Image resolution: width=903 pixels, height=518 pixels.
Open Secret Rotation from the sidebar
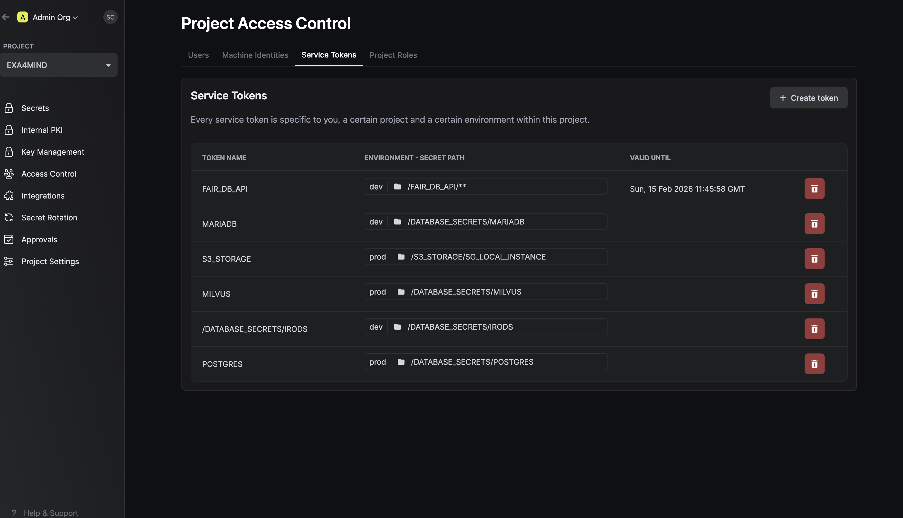(49, 217)
